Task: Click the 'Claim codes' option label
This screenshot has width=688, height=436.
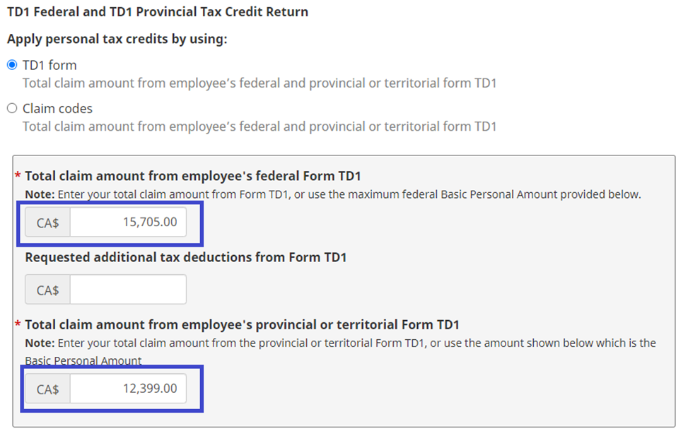Action: pyautogui.click(x=57, y=109)
